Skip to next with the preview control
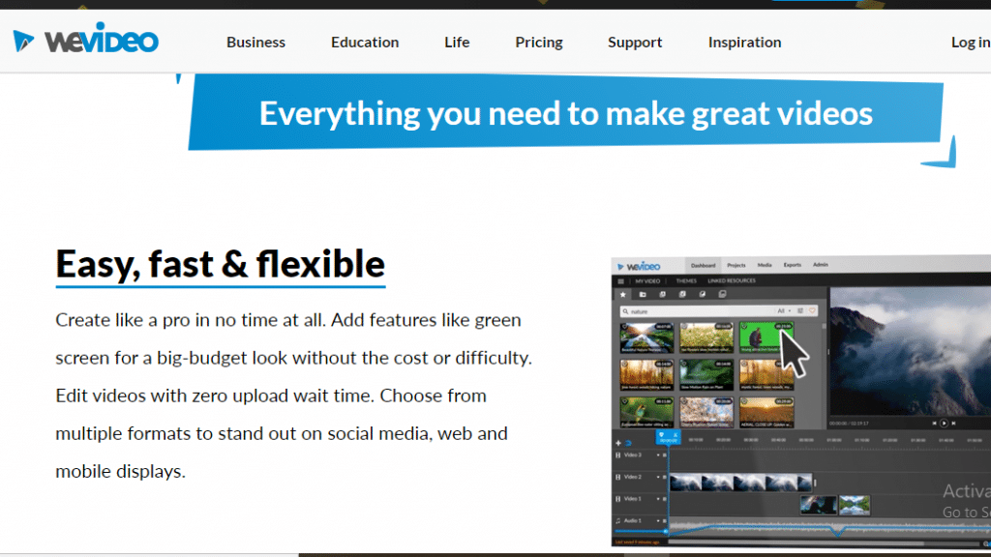The width and height of the screenshot is (991, 557). tap(953, 424)
